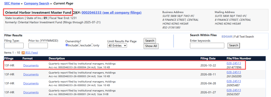This screenshot has height=97, width=271.
Task: Click the Format column header
Action: 28,58
